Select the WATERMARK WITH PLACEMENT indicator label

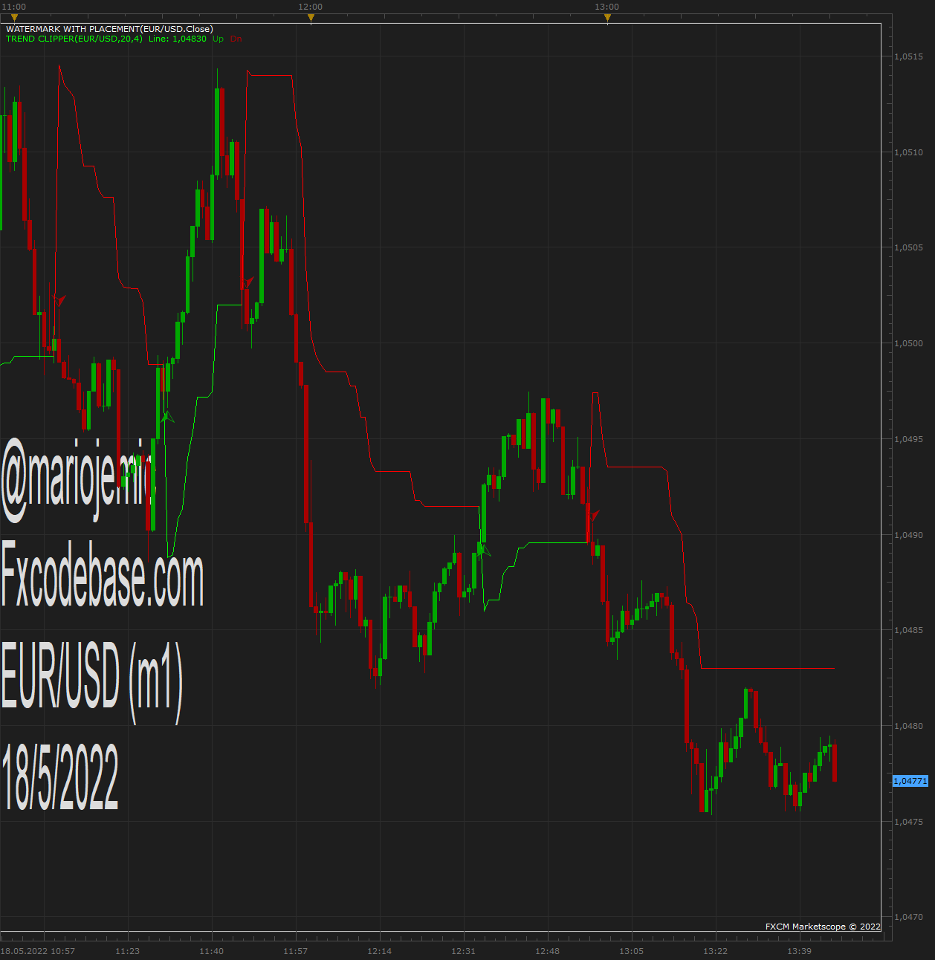tap(109, 29)
